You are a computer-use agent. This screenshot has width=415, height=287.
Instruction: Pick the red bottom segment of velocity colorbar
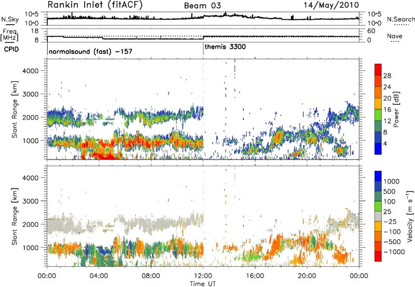click(378, 256)
